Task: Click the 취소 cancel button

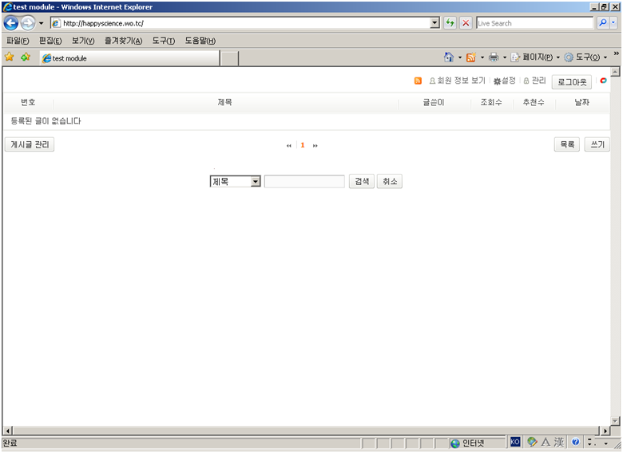Action: coord(390,181)
